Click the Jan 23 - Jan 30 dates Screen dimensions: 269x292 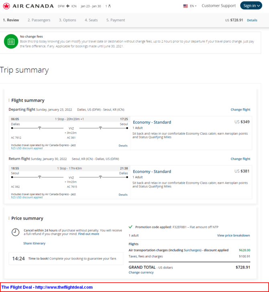pos(91,6)
